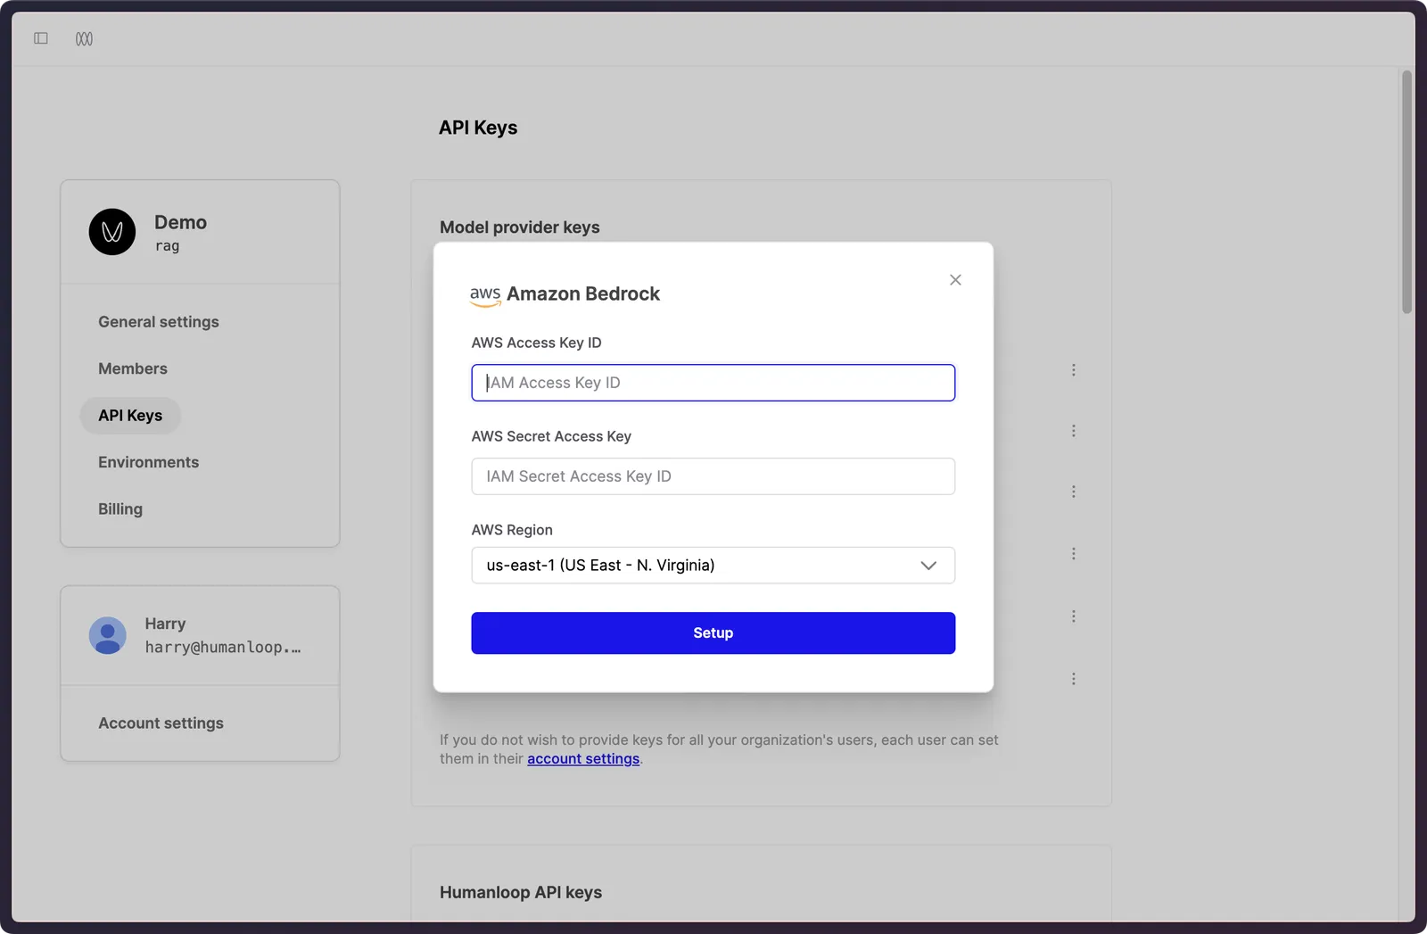Click the page vertical scrollbar
This screenshot has height=934, width=1427.
click(x=1406, y=192)
